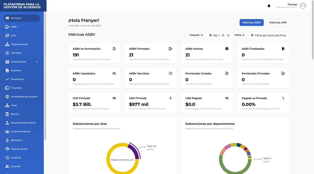Click the ASBV Activos checkmark icon
314x174 pixels.
pyautogui.click(x=227, y=49)
